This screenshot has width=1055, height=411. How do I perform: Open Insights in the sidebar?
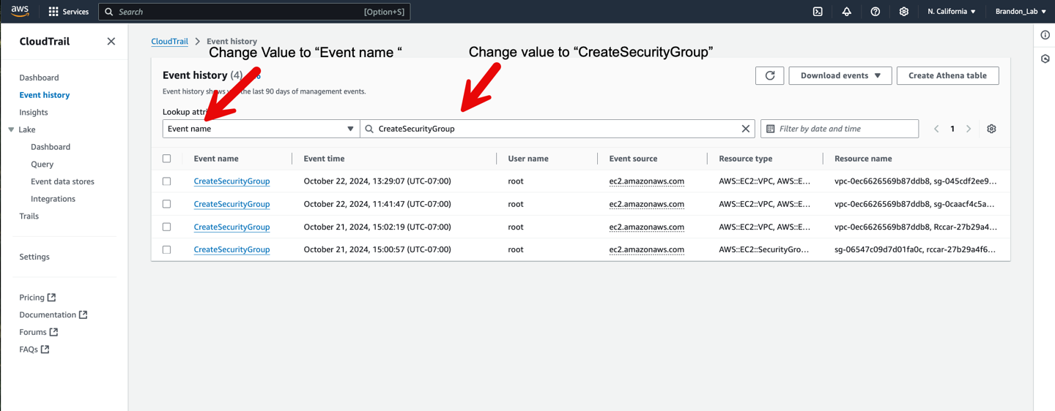34,113
